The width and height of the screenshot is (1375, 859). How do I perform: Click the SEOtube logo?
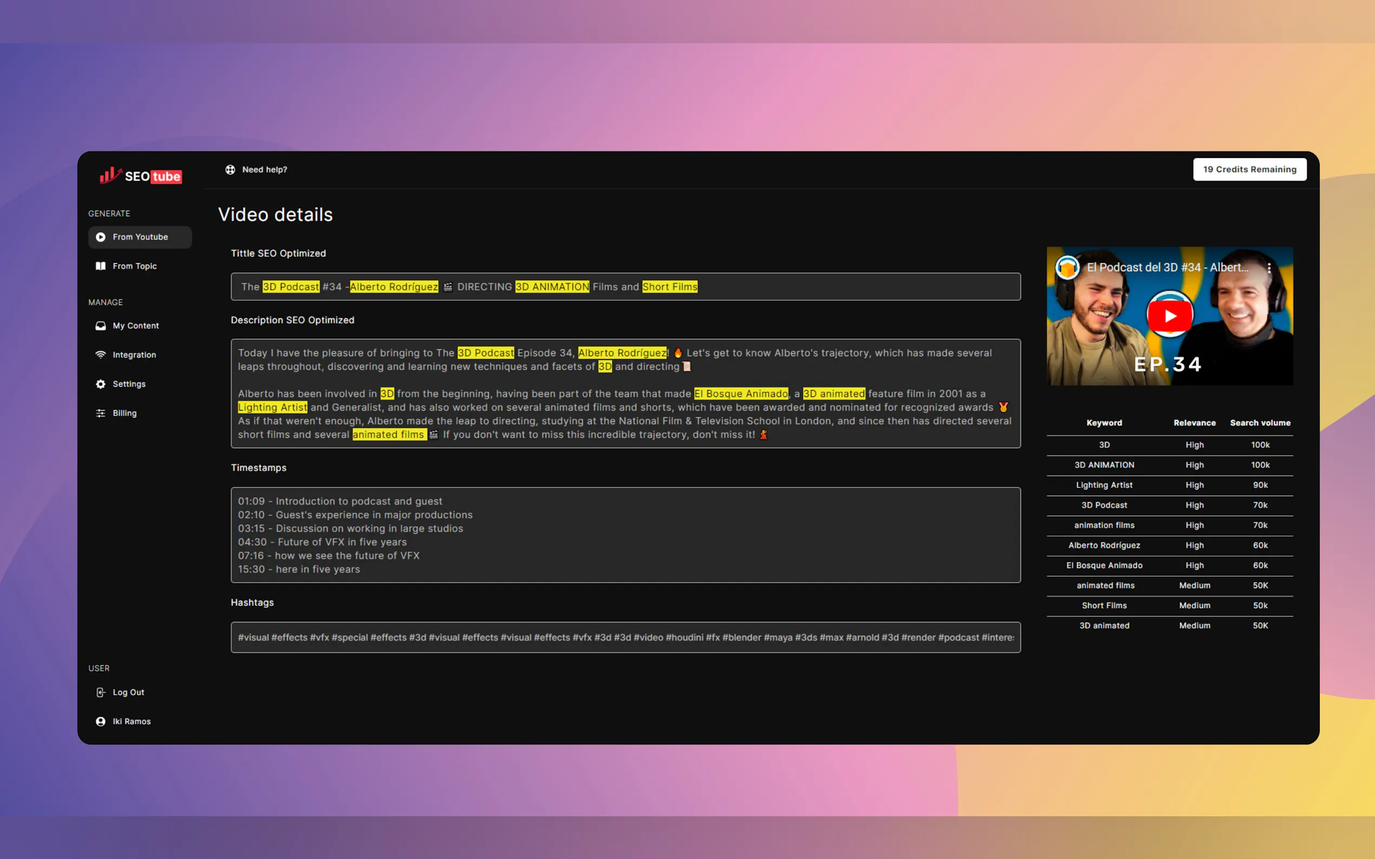click(140, 176)
